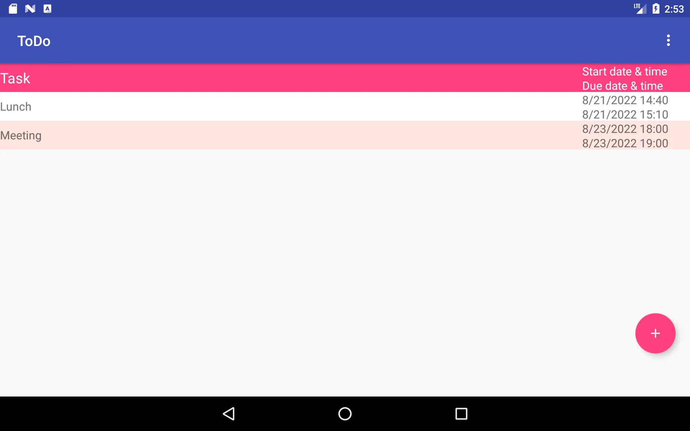This screenshot has width=690, height=431.
Task: Tap Task column header to sort
Action: [15, 78]
